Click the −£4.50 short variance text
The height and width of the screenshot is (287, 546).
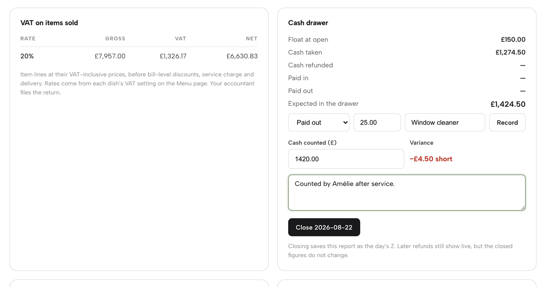pyautogui.click(x=431, y=159)
